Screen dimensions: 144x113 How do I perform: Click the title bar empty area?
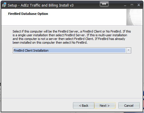(86, 5)
